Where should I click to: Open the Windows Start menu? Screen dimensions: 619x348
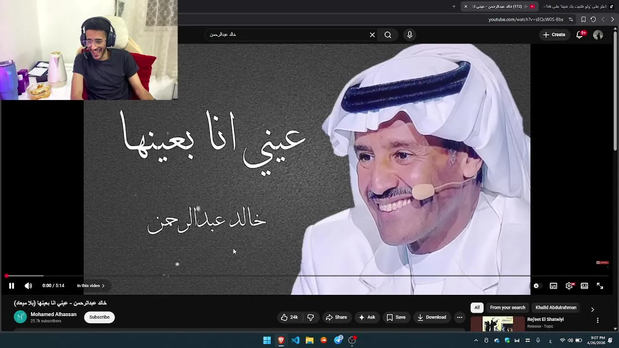coord(267,340)
